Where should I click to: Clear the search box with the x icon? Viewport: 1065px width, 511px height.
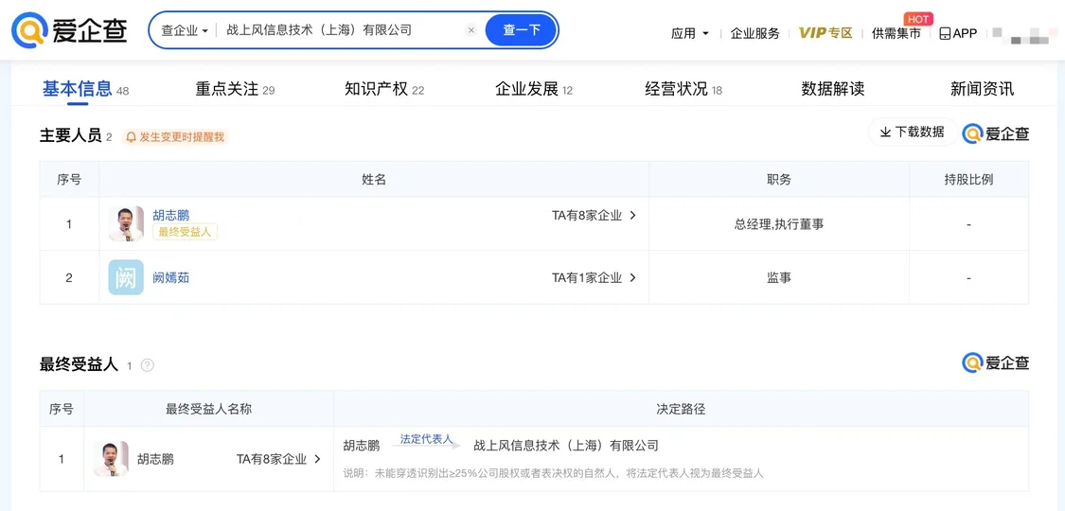(471, 30)
